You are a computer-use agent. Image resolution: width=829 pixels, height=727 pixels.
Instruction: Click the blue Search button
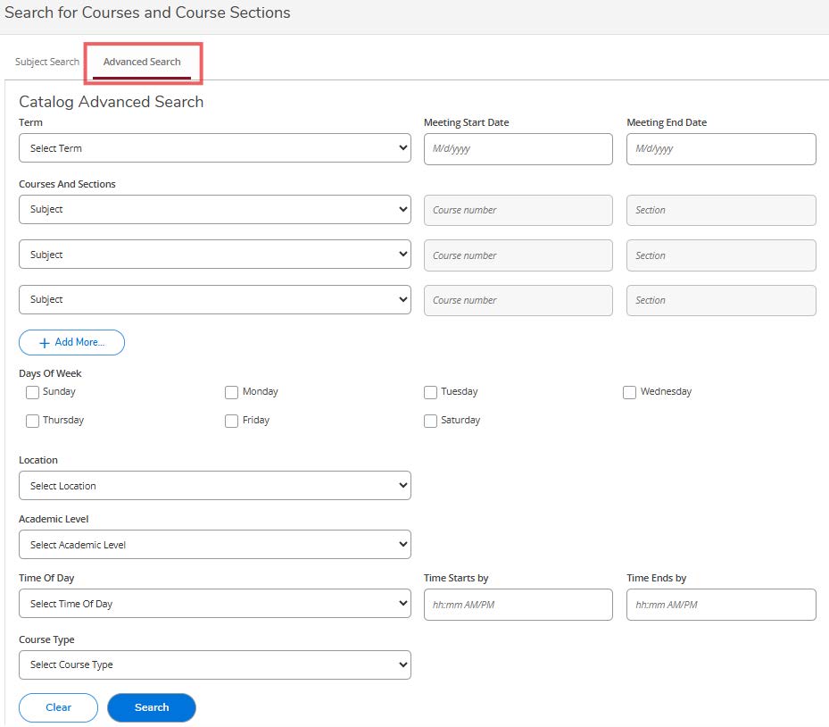(152, 707)
